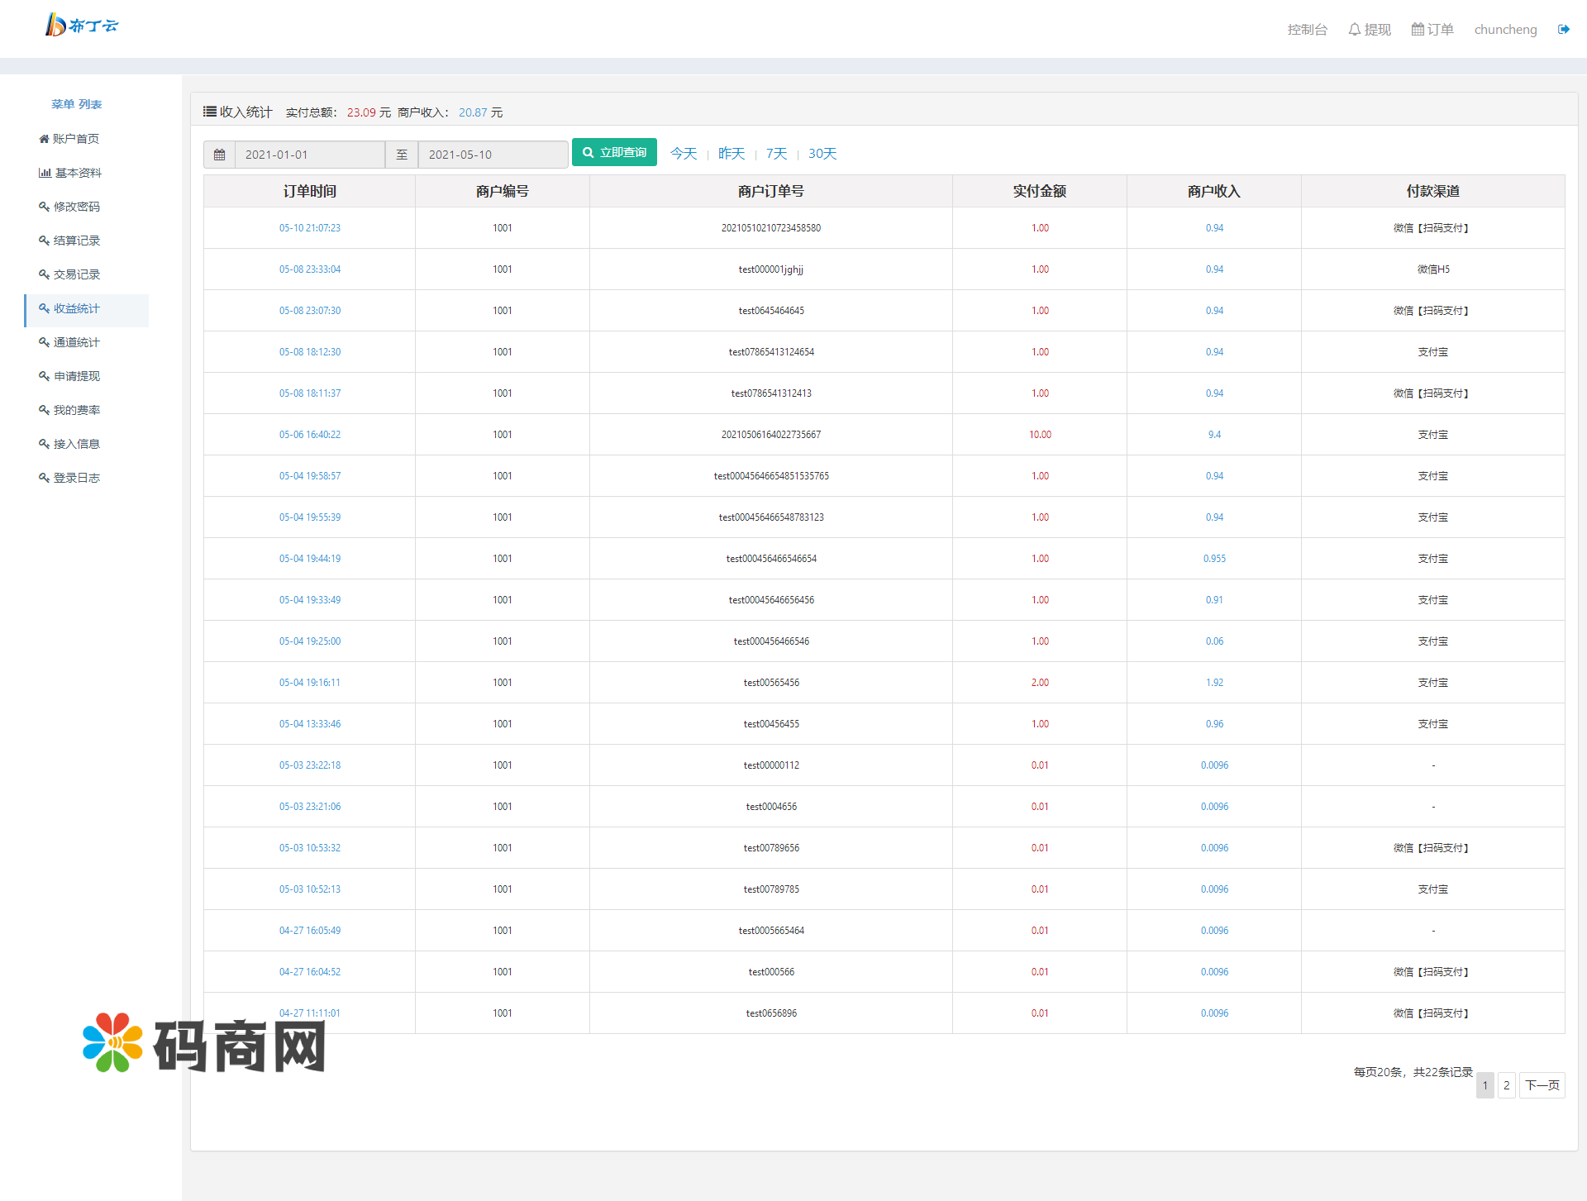Click the home icon for 账户首页
Screen dimensions: 1587x1201
[x=44, y=139]
